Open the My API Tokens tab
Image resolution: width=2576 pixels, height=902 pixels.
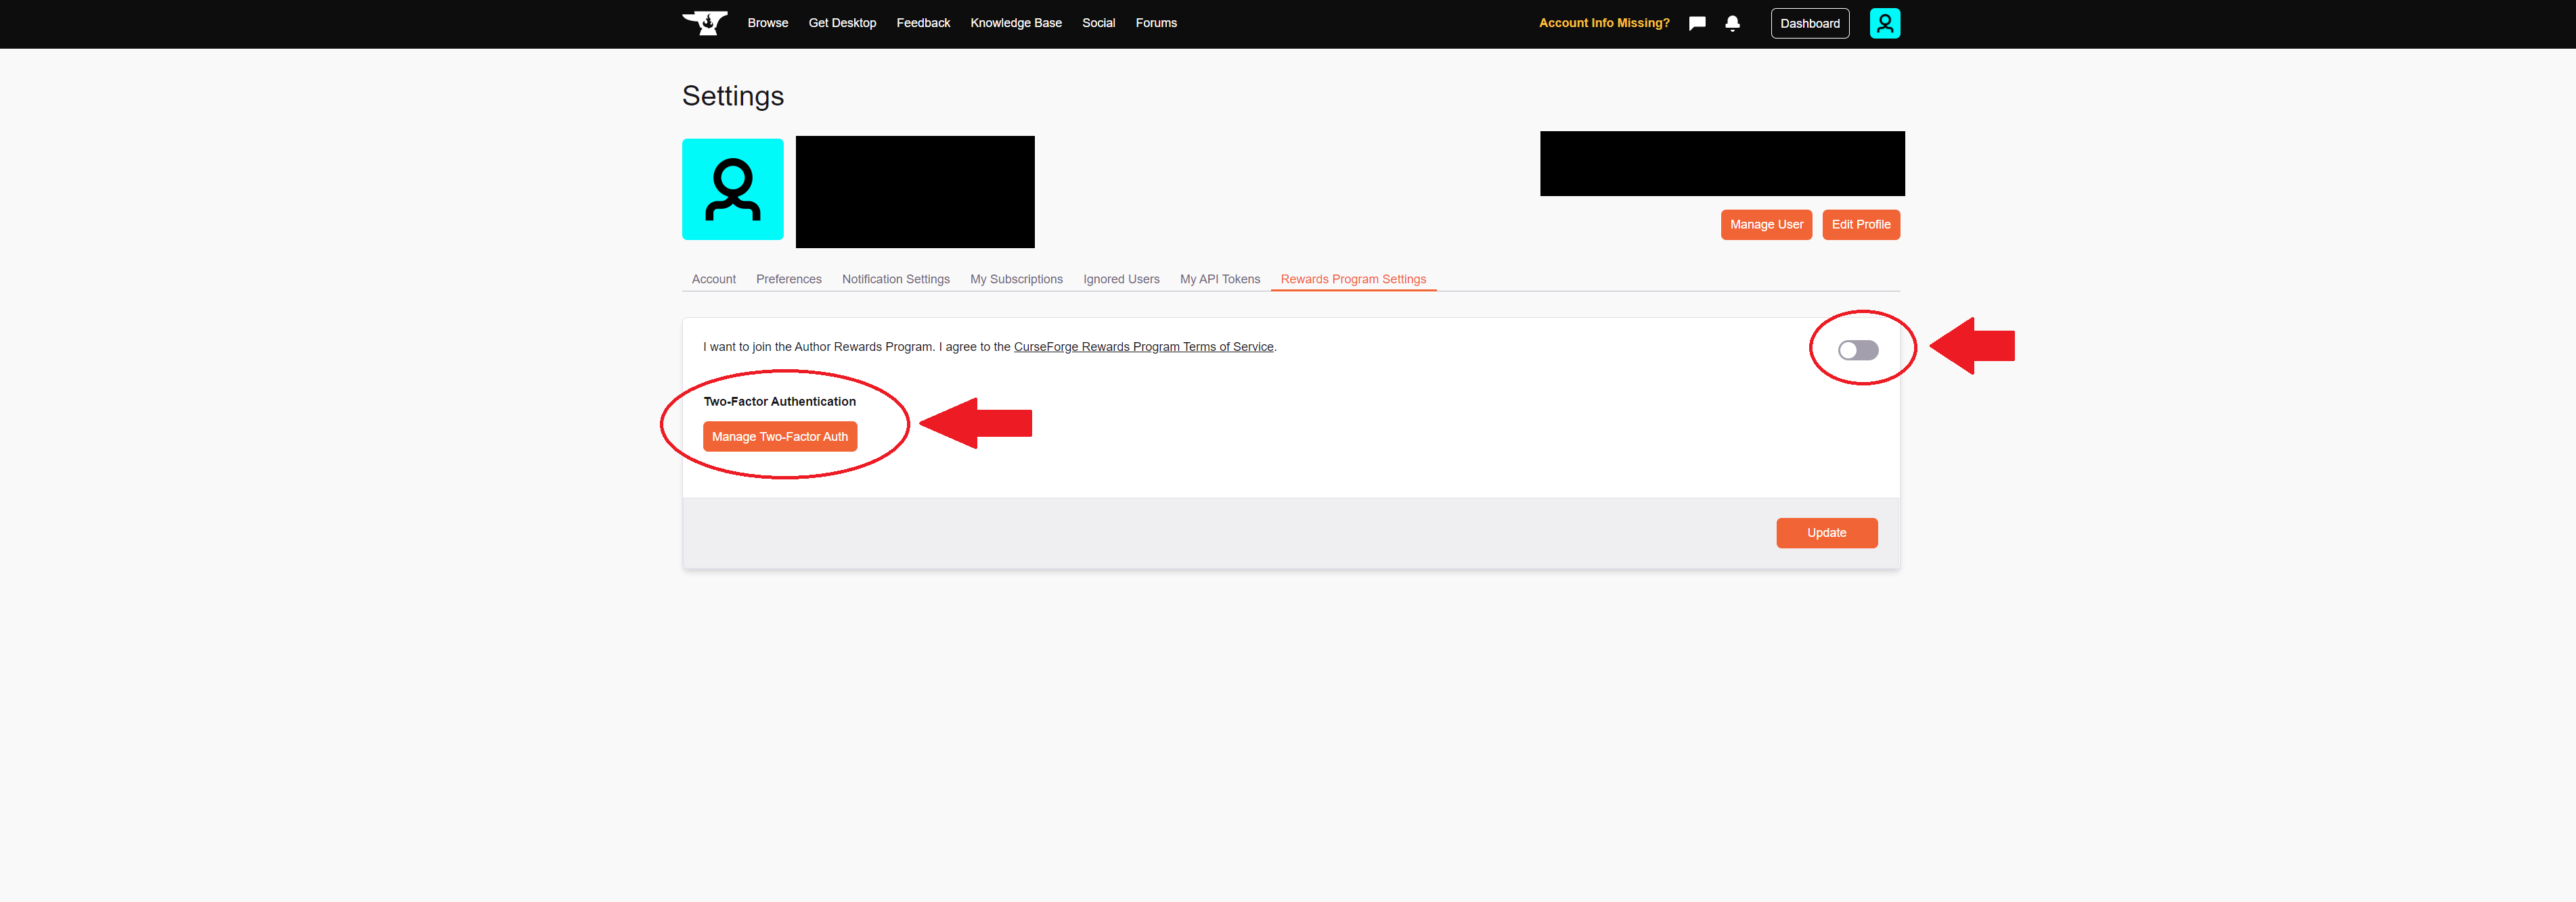pos(1219,280)
